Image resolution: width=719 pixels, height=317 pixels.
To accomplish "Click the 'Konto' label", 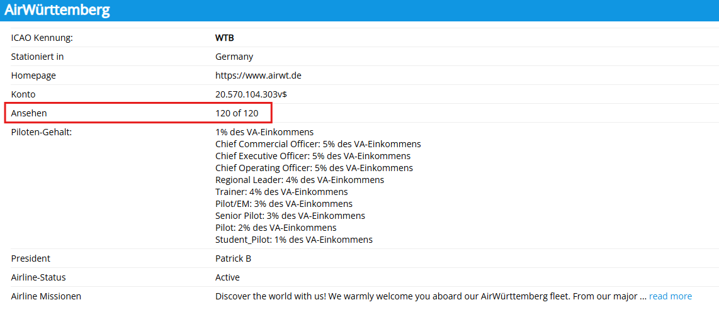I will 23,94.
